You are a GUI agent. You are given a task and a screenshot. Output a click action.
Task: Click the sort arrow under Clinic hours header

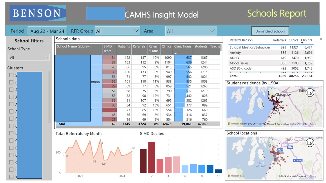coord(175,53)
